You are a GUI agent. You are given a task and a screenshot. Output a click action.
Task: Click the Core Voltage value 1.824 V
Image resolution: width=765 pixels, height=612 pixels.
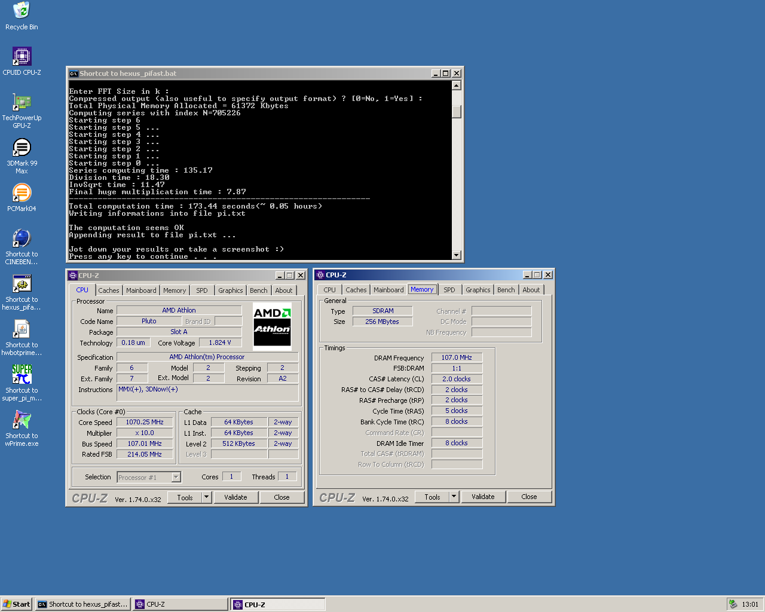tap(220, 342)
